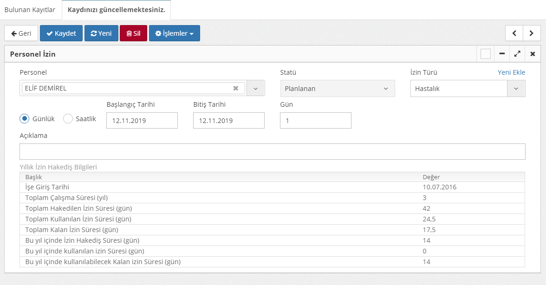Switch to Bulunan Kayıtlar tab
This screenshot has height=285, width=546.
(x=30, y=10)
